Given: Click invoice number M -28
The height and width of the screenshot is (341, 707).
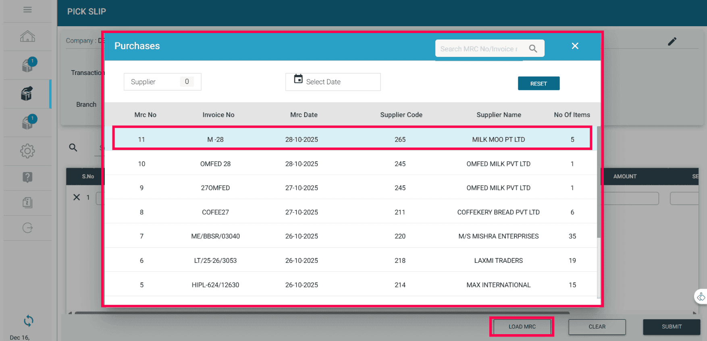Looking at the screenshot, I should click(215, 139).
